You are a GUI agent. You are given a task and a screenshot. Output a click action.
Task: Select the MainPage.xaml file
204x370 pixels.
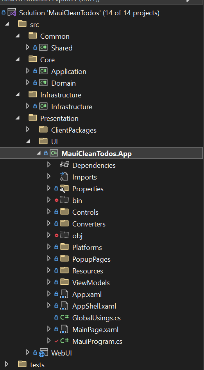click(95, 329)
